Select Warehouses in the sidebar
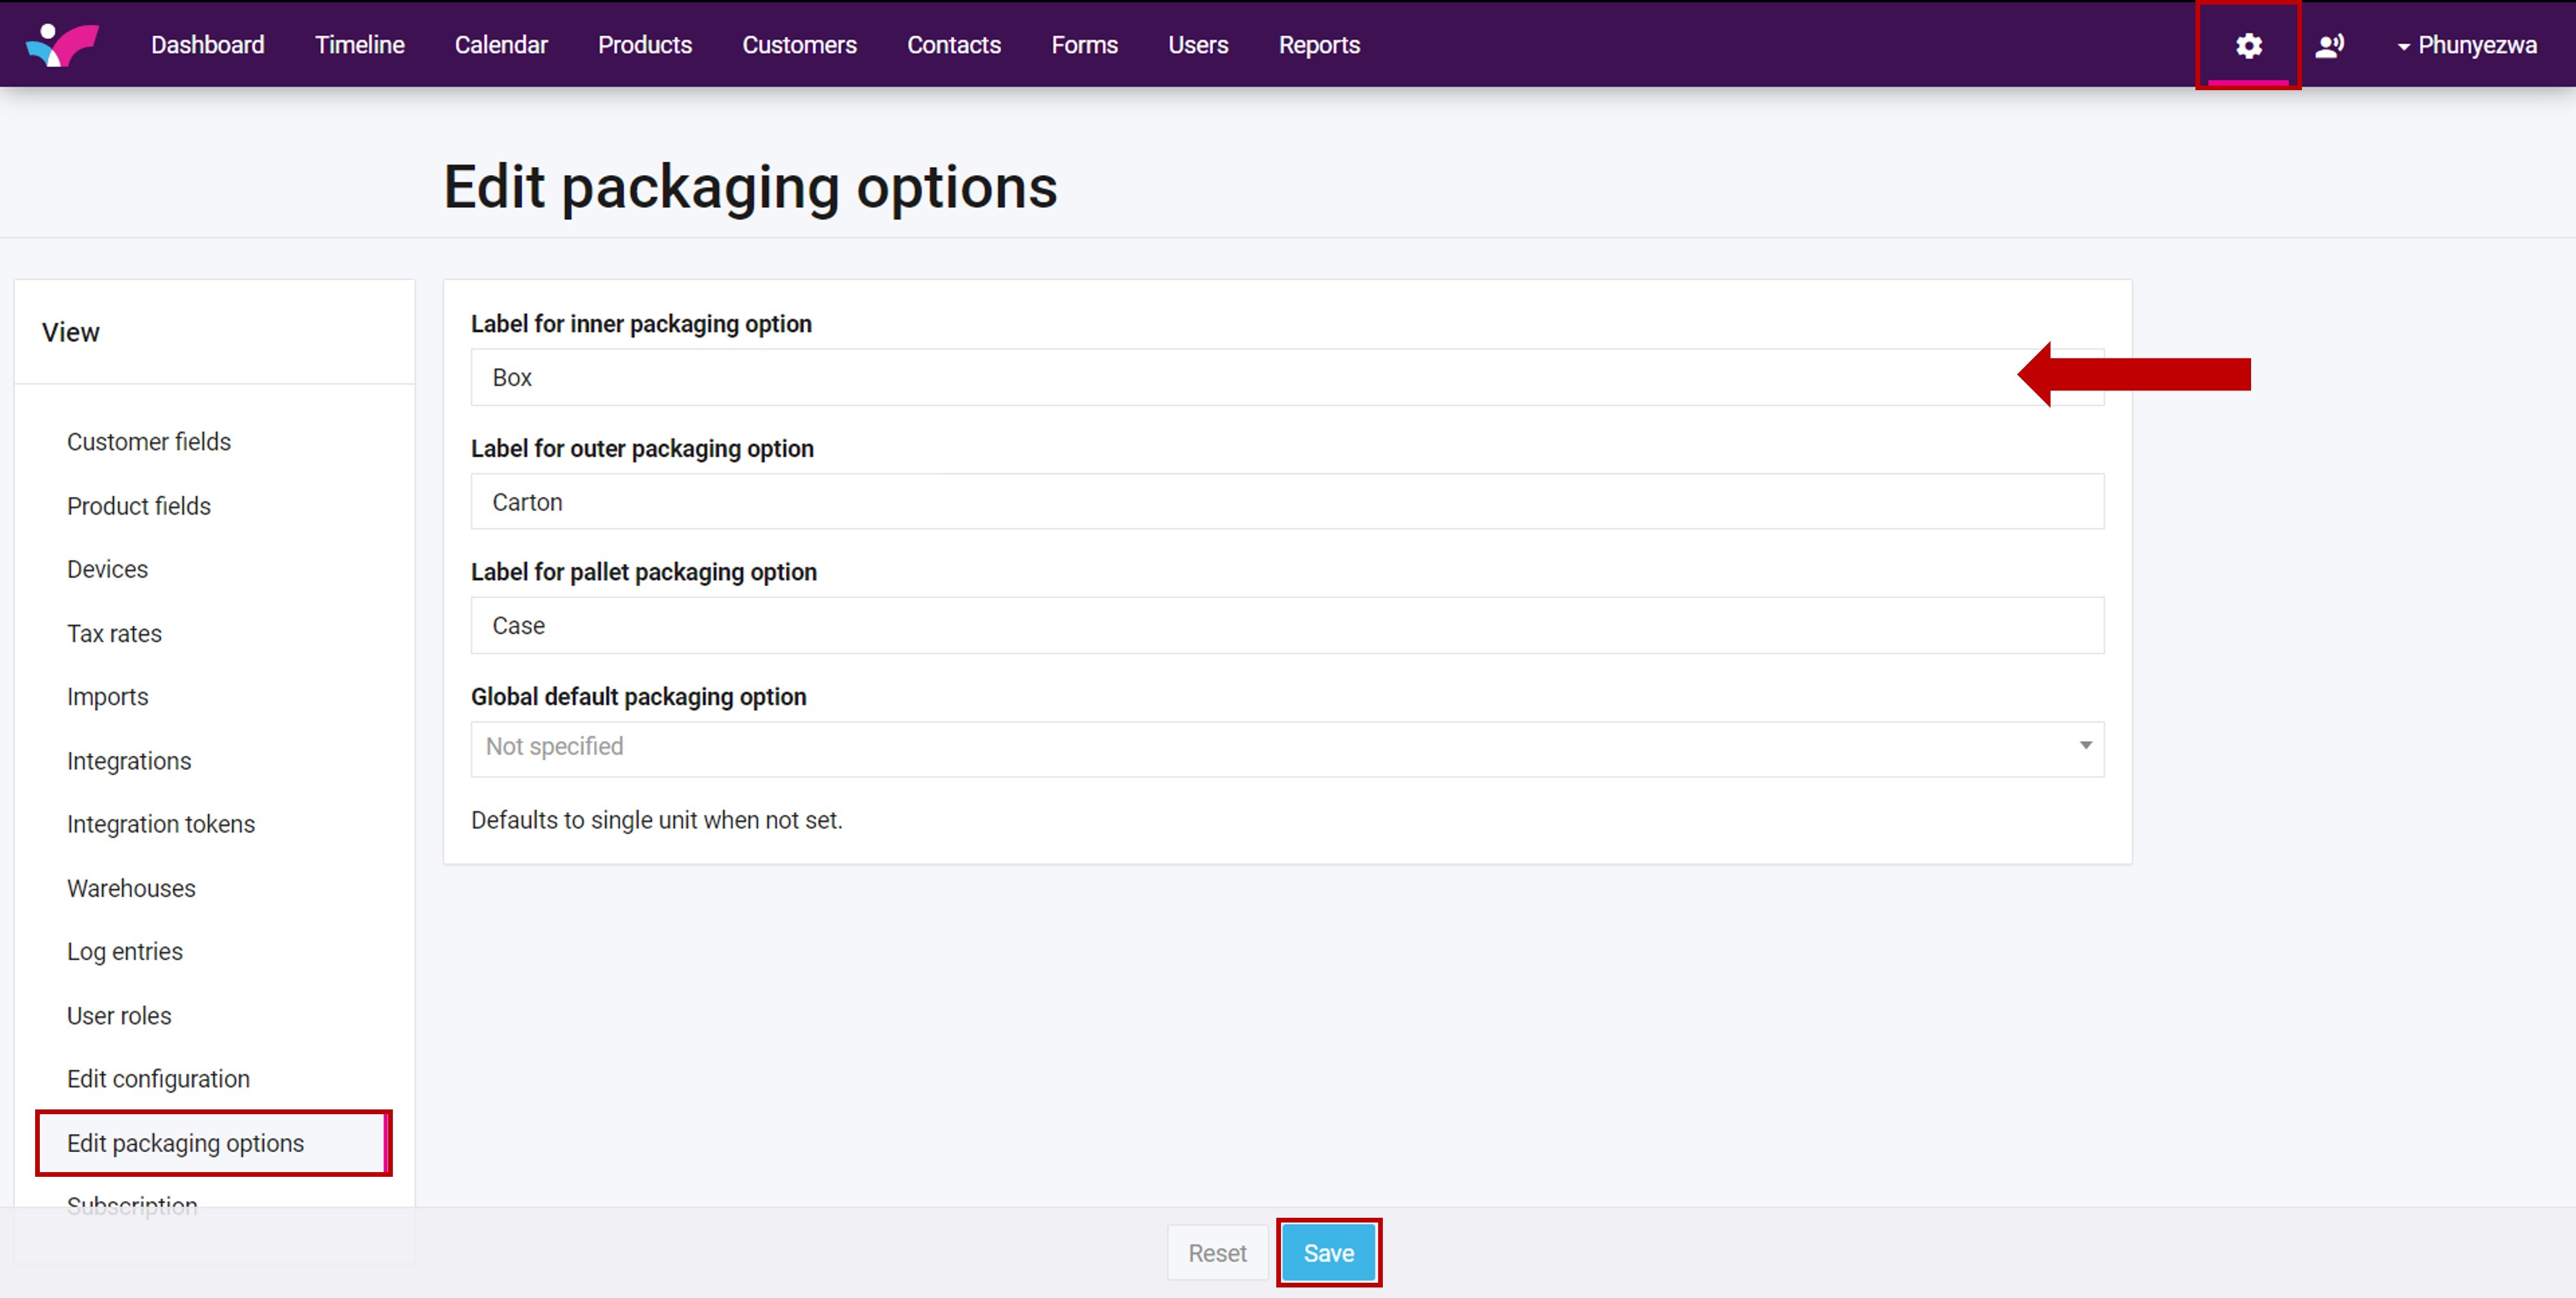The width and height of the screenshot is (2576, 1298). tap(131, 888)
